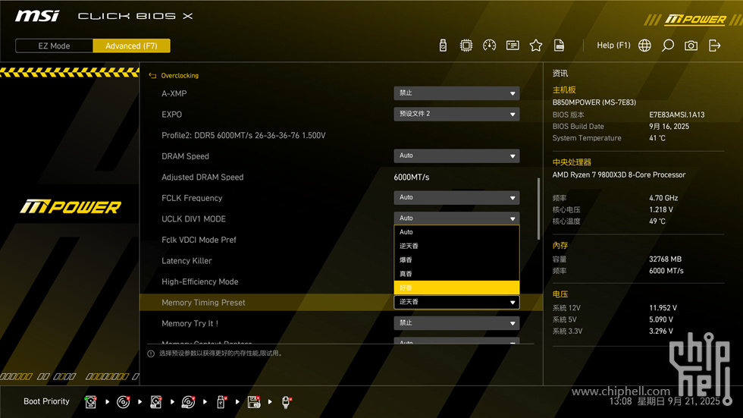Click the 32768 MB memory capacity value
The image size is (743, 418).
[666, 259]
